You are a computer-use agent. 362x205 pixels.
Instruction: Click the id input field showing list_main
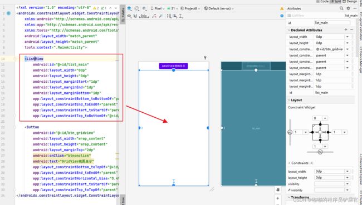[332, 23]
